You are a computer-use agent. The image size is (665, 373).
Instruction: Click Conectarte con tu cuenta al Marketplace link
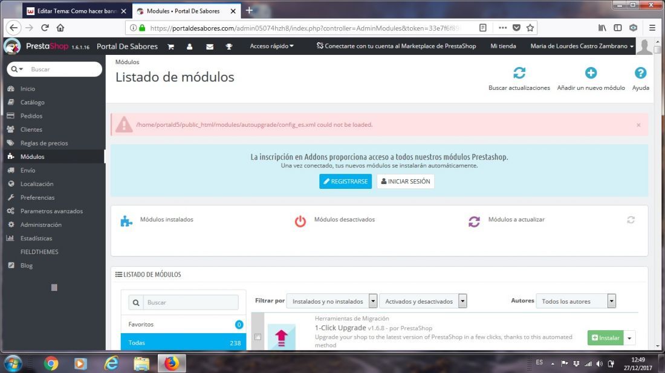click(396, 46)
